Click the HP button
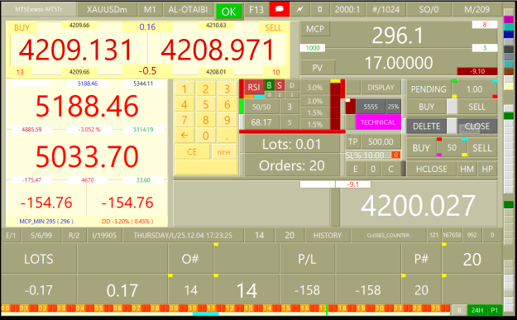The image size is (517, 320). (487, 169)
